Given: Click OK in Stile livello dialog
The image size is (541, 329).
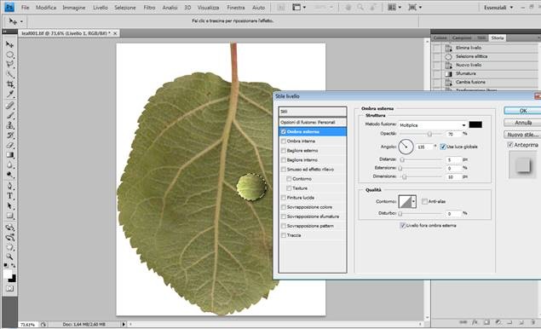Looking at the screenshot, I should tap(523, 111).
